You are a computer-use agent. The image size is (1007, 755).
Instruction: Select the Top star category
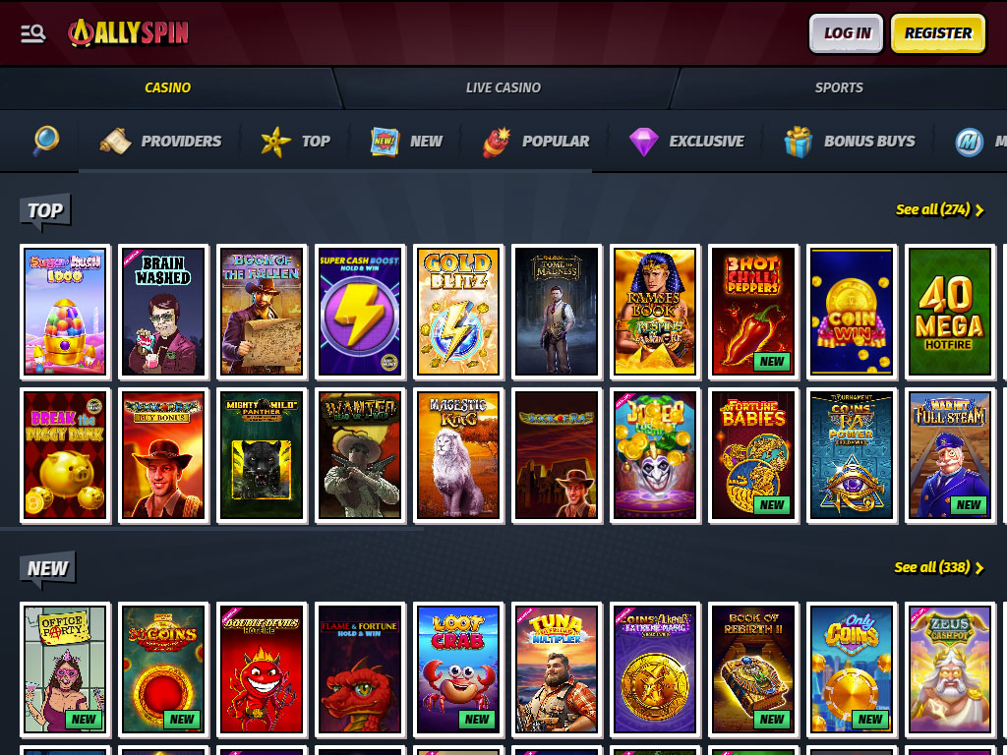(x=295, y=142)
